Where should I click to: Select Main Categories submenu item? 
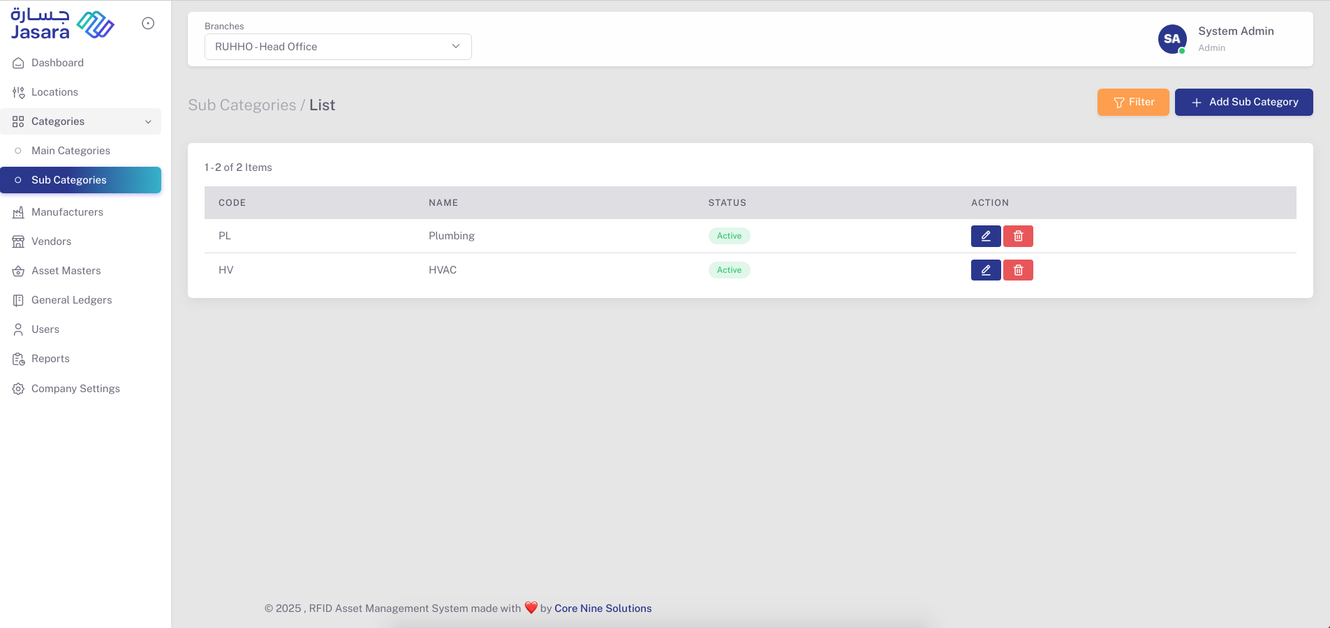[71, 151]
